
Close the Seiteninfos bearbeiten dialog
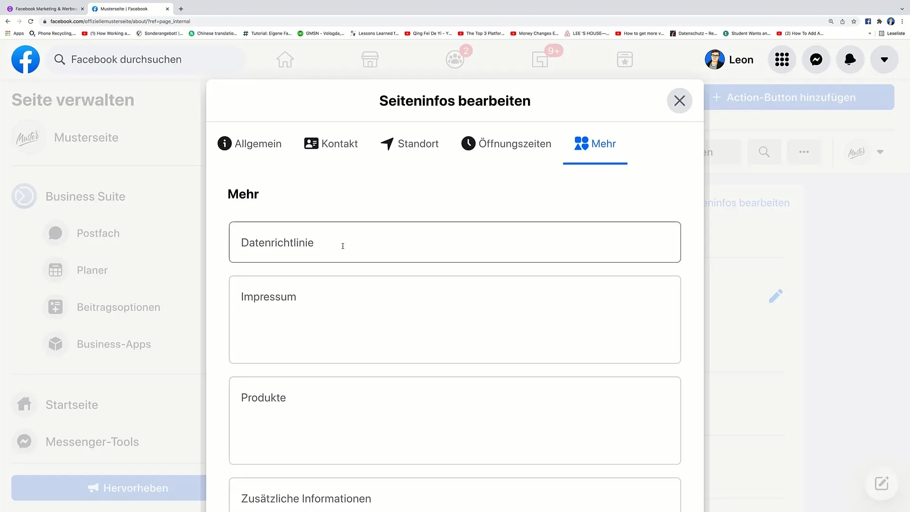680,101
